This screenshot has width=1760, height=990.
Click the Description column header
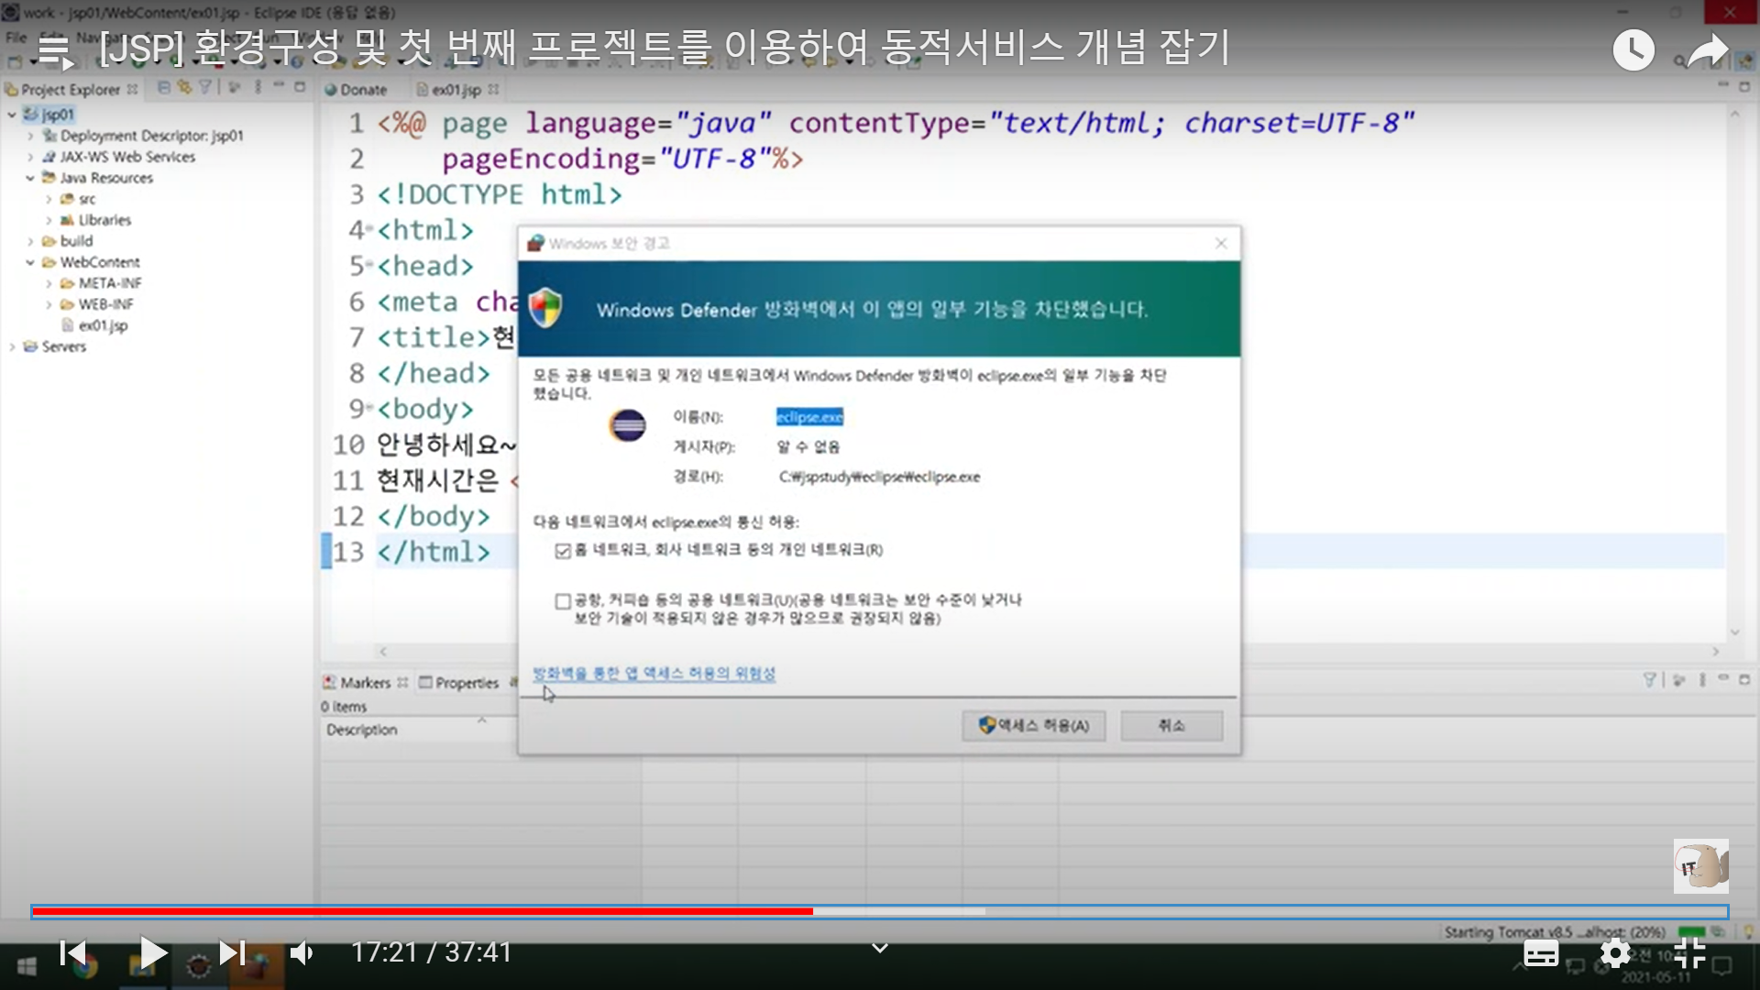pos(362,730)
